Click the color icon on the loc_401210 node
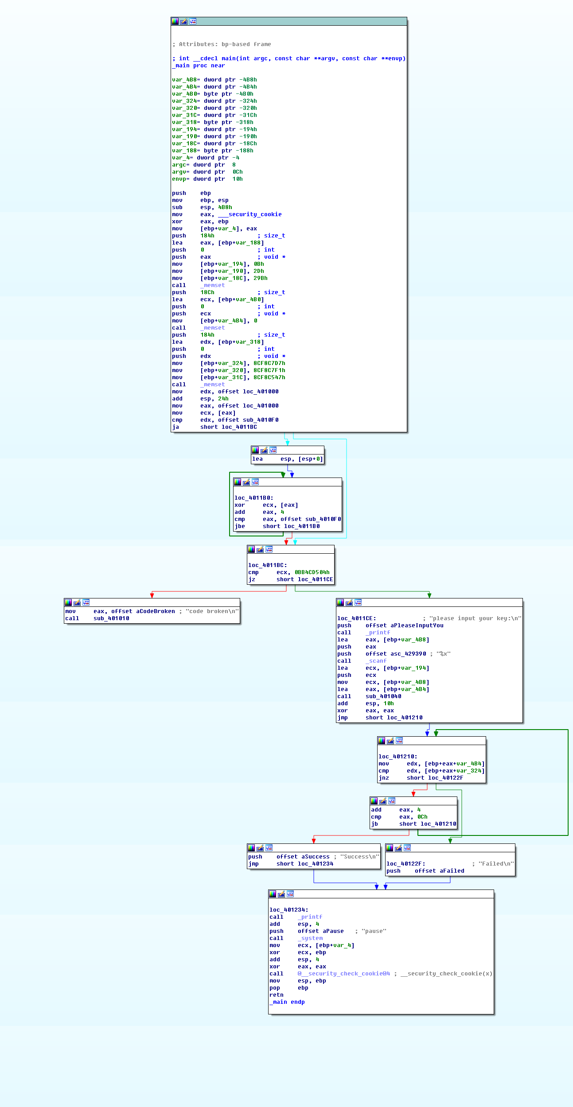573x1107 pixels. 382,741
